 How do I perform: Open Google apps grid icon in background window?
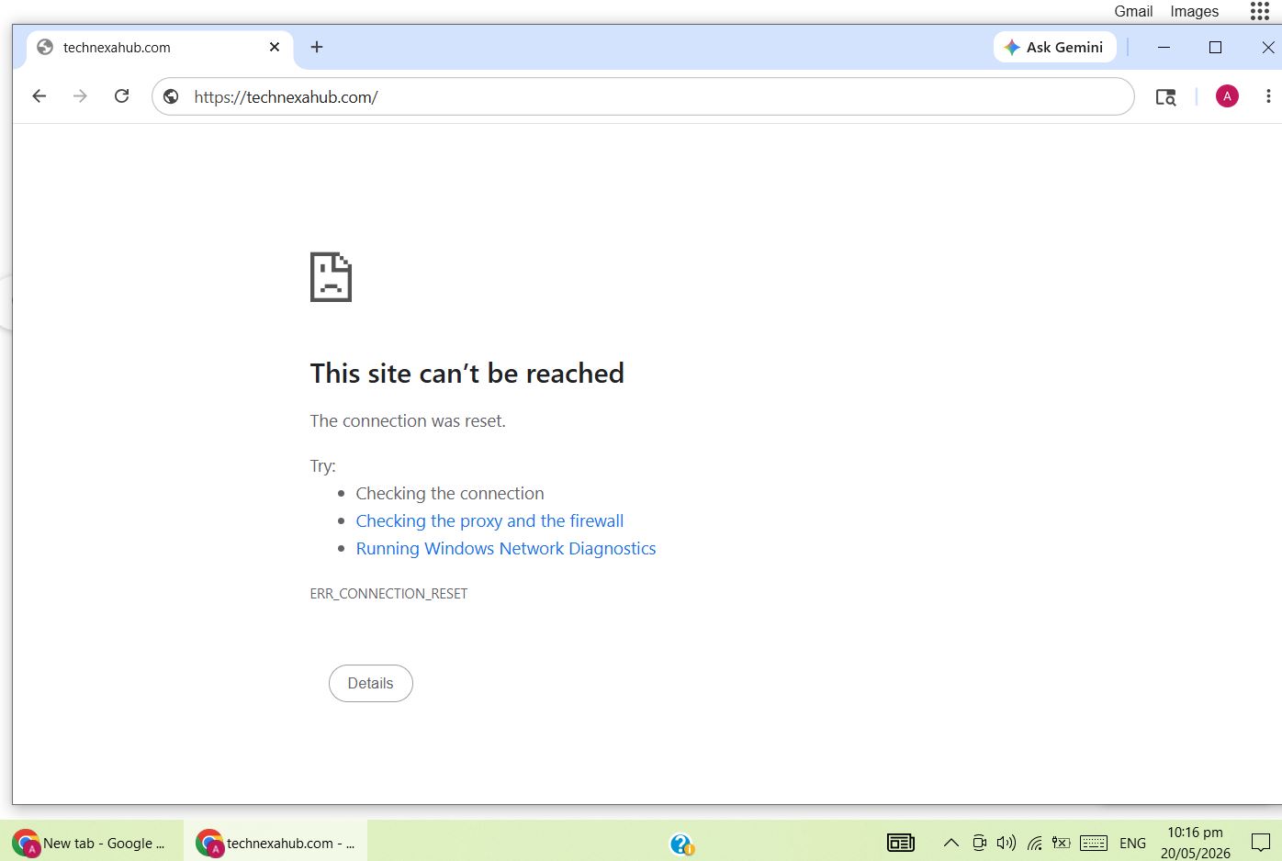[1260, 11]
